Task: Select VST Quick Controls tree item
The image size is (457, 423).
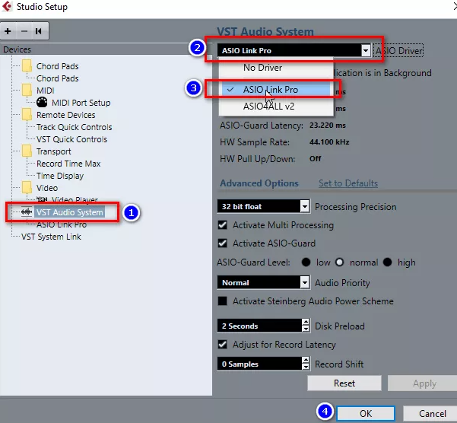Action: (71, 139)
